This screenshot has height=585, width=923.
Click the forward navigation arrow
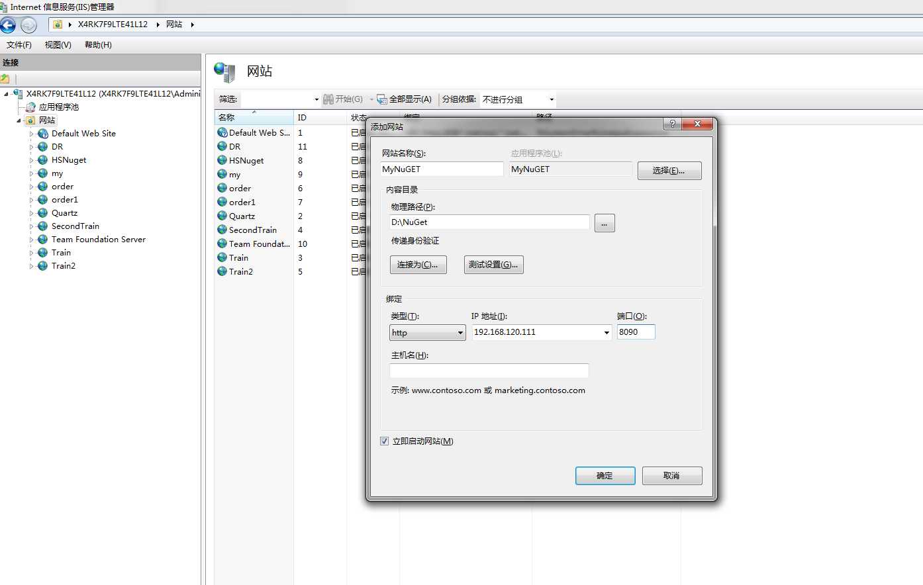pyautogui.click(x=28, y=25)
